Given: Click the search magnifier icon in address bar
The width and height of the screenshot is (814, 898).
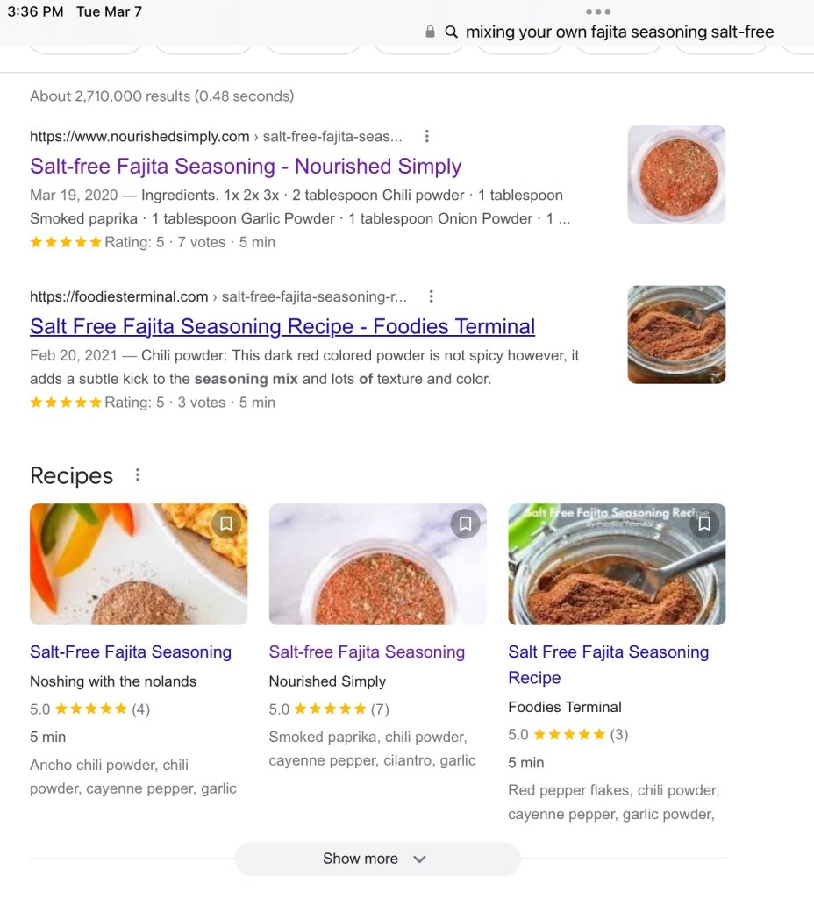Looking at the screenshot, I should pyautogui.click(x=451, y=32).
